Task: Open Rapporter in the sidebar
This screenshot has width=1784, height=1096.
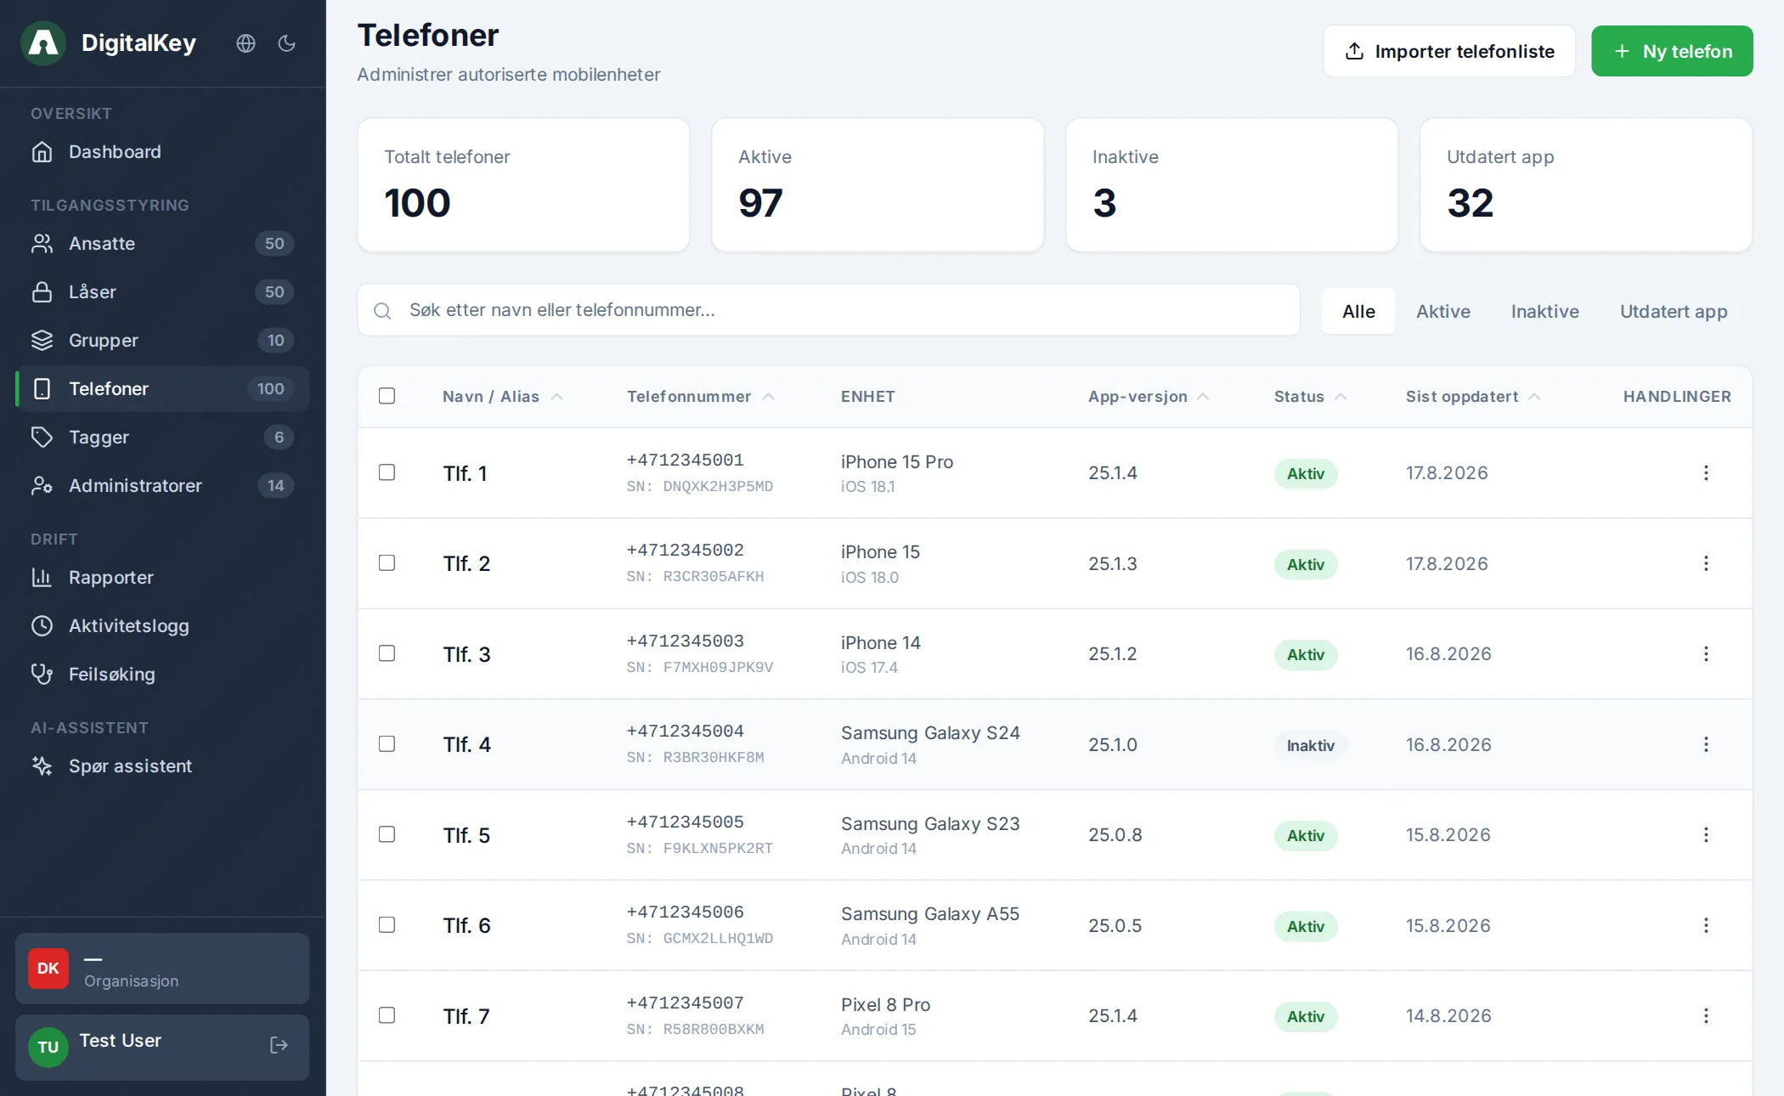Action: pyautogui.click(x=162, y=578)
